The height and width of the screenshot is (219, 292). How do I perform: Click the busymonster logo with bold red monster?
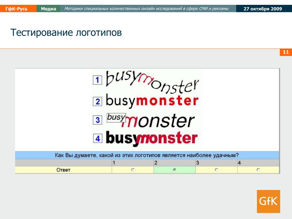point(152,101)
